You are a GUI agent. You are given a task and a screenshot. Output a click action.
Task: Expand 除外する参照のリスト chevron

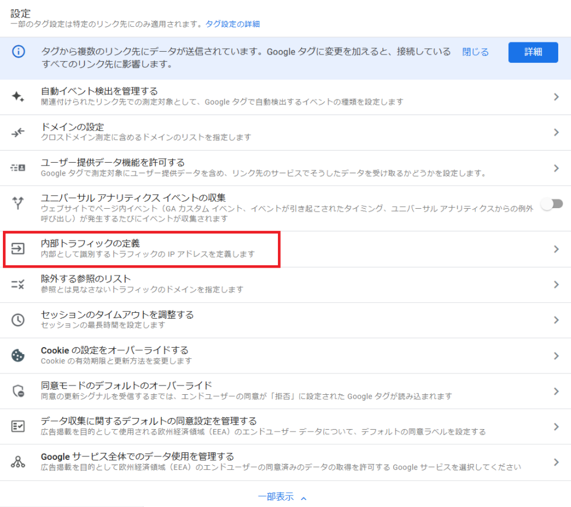(x=556, y=284)
